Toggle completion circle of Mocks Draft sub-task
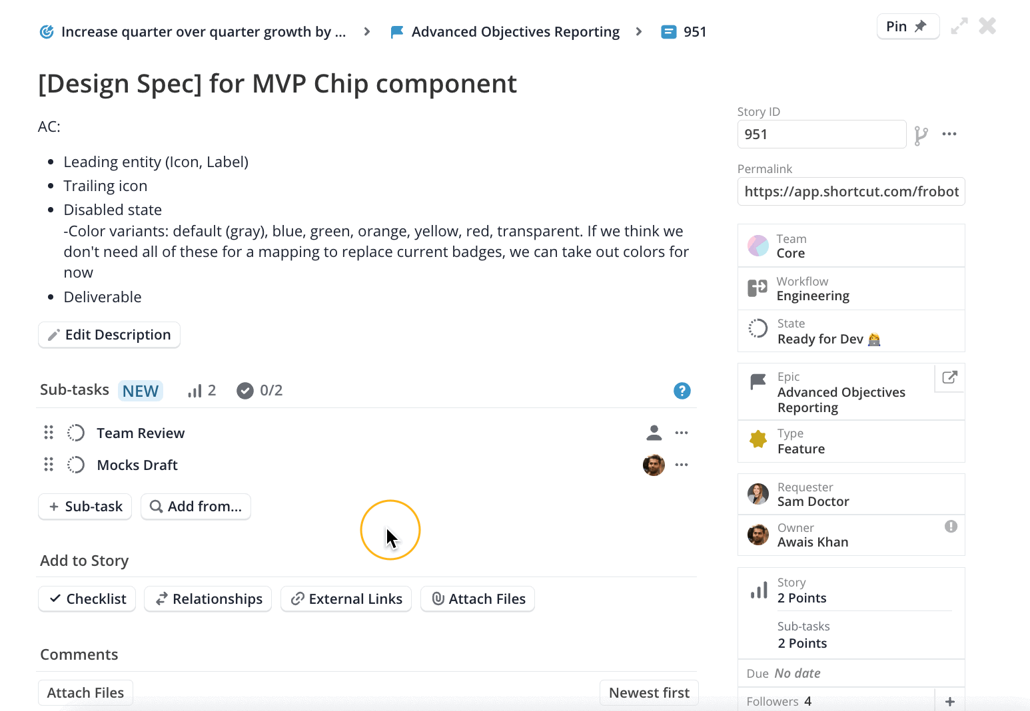The height and width of the screenshot is (711, 1030). pos(76,464)
